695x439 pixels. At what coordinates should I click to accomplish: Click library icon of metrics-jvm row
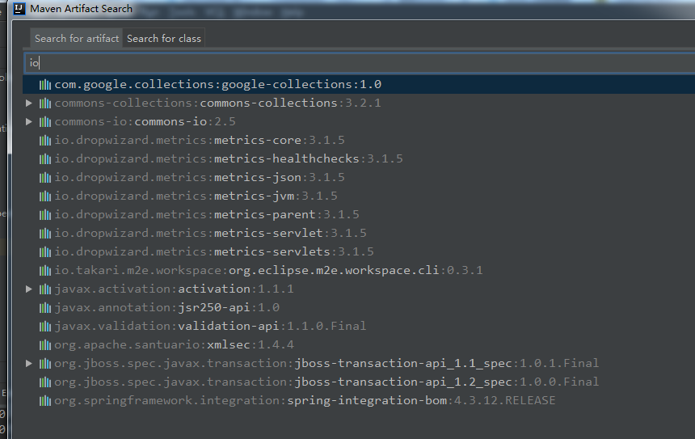[44, 196]
